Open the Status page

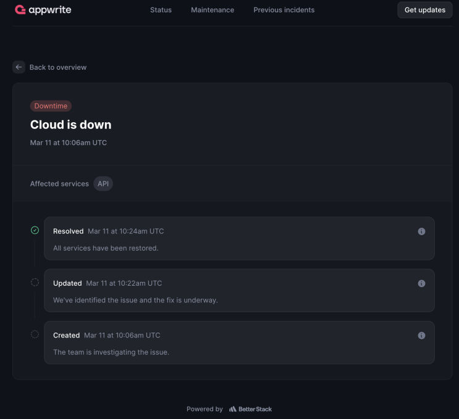click(x=161, y=10)
